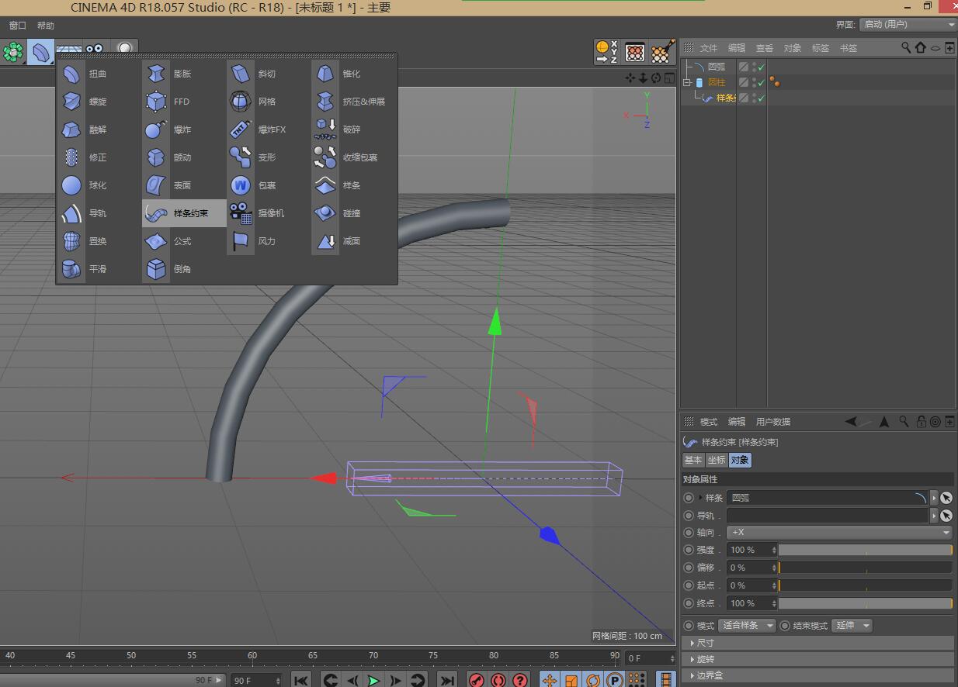Open the 轴向 +X dropdown
Image resolution: width=958 pixels, height=687 pixels.
point(839,533)
